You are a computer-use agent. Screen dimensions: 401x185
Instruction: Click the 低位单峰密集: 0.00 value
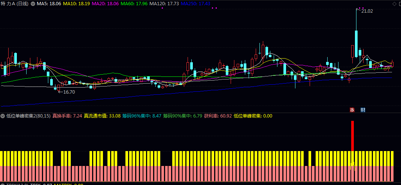coord(253,116)
